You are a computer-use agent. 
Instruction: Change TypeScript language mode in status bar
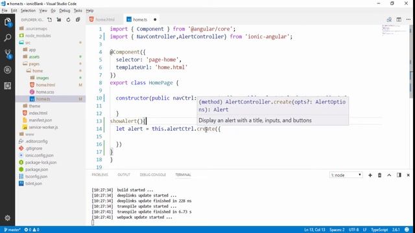click(379, 230)
